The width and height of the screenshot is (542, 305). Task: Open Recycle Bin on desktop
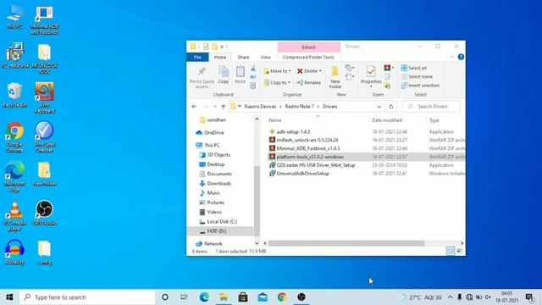coord(14,95)
